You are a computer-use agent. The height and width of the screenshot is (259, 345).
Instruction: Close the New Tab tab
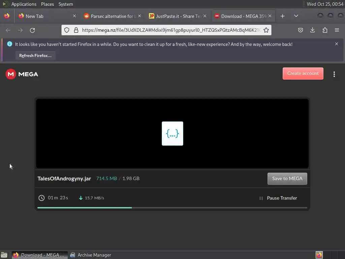(74, 16)
